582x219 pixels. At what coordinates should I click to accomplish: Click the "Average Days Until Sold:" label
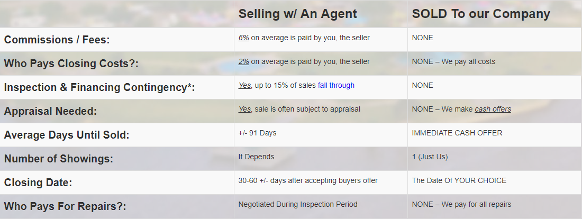pyautogui.click(x=67, y=135)
